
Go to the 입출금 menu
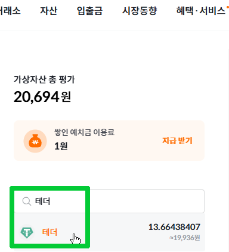89,11
